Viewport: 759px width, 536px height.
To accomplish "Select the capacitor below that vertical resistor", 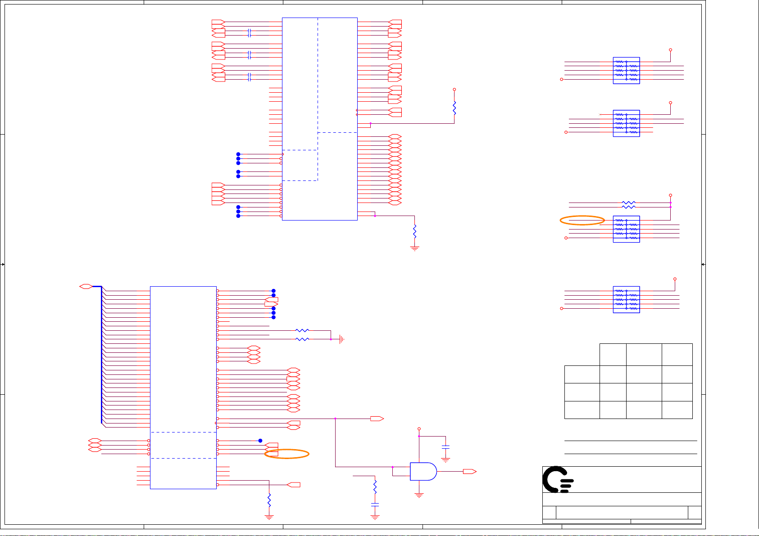I will 375,505.
